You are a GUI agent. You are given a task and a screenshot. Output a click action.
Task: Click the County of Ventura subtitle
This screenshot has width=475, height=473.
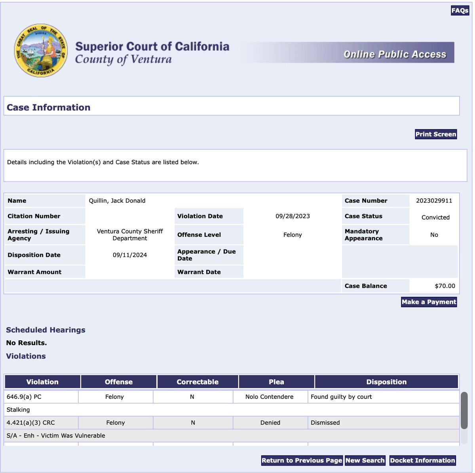(x=123, y=59)
